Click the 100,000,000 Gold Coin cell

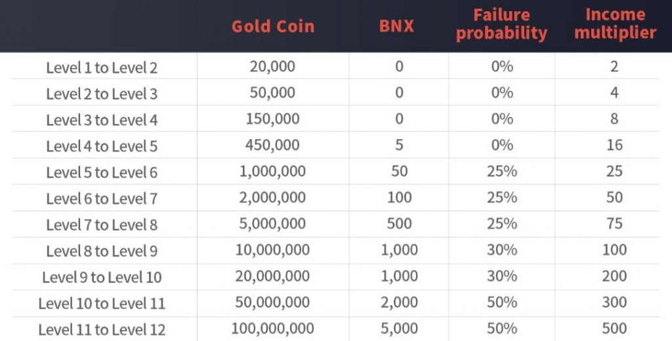click(272, 328)
